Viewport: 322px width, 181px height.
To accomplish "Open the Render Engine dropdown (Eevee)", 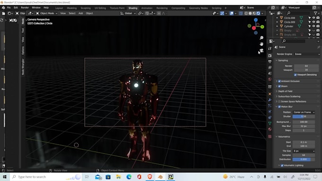I will (x=307, y=54).
